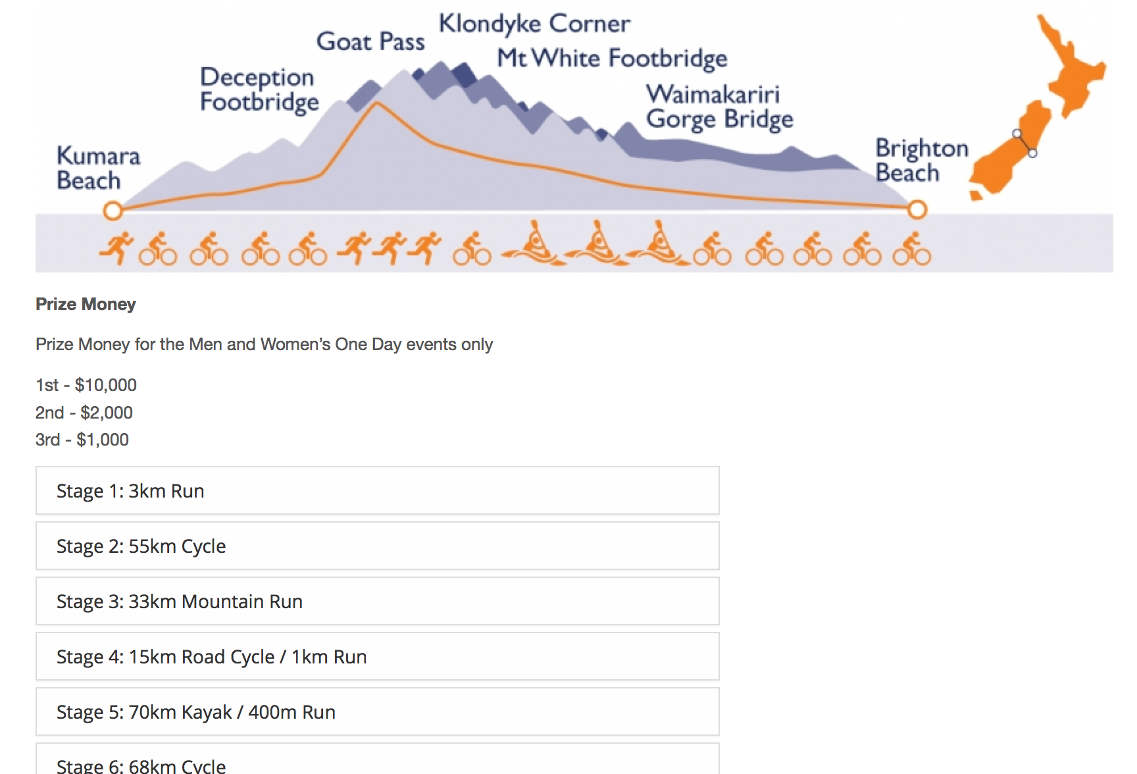Click the Kumara Beach start point circle

point(113,211)
